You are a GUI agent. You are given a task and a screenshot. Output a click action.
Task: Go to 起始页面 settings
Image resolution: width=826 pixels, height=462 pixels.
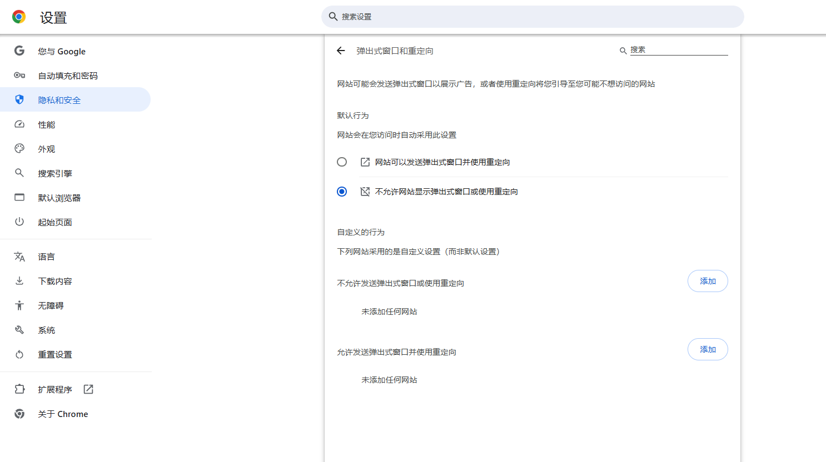[75, 222]
